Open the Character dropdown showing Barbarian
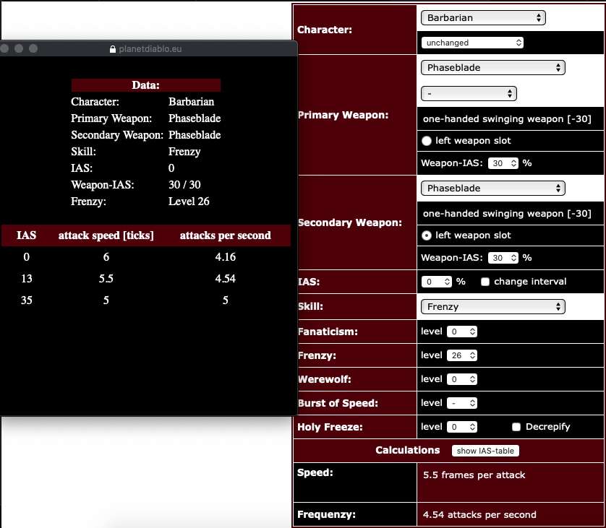 click(x=482, y=17)
